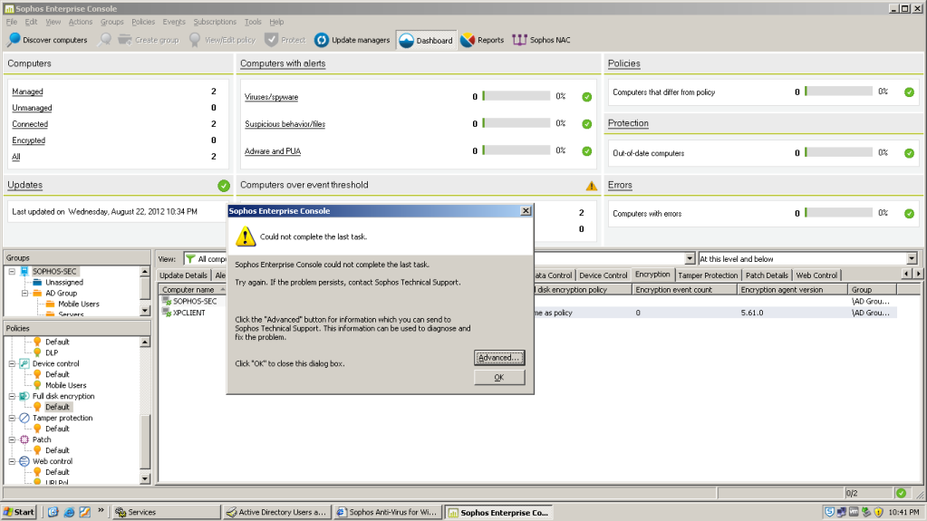The image size is (927, 521).
Task: Open the Suspicious behavior/files link
Action: click(x=285, y=124)
